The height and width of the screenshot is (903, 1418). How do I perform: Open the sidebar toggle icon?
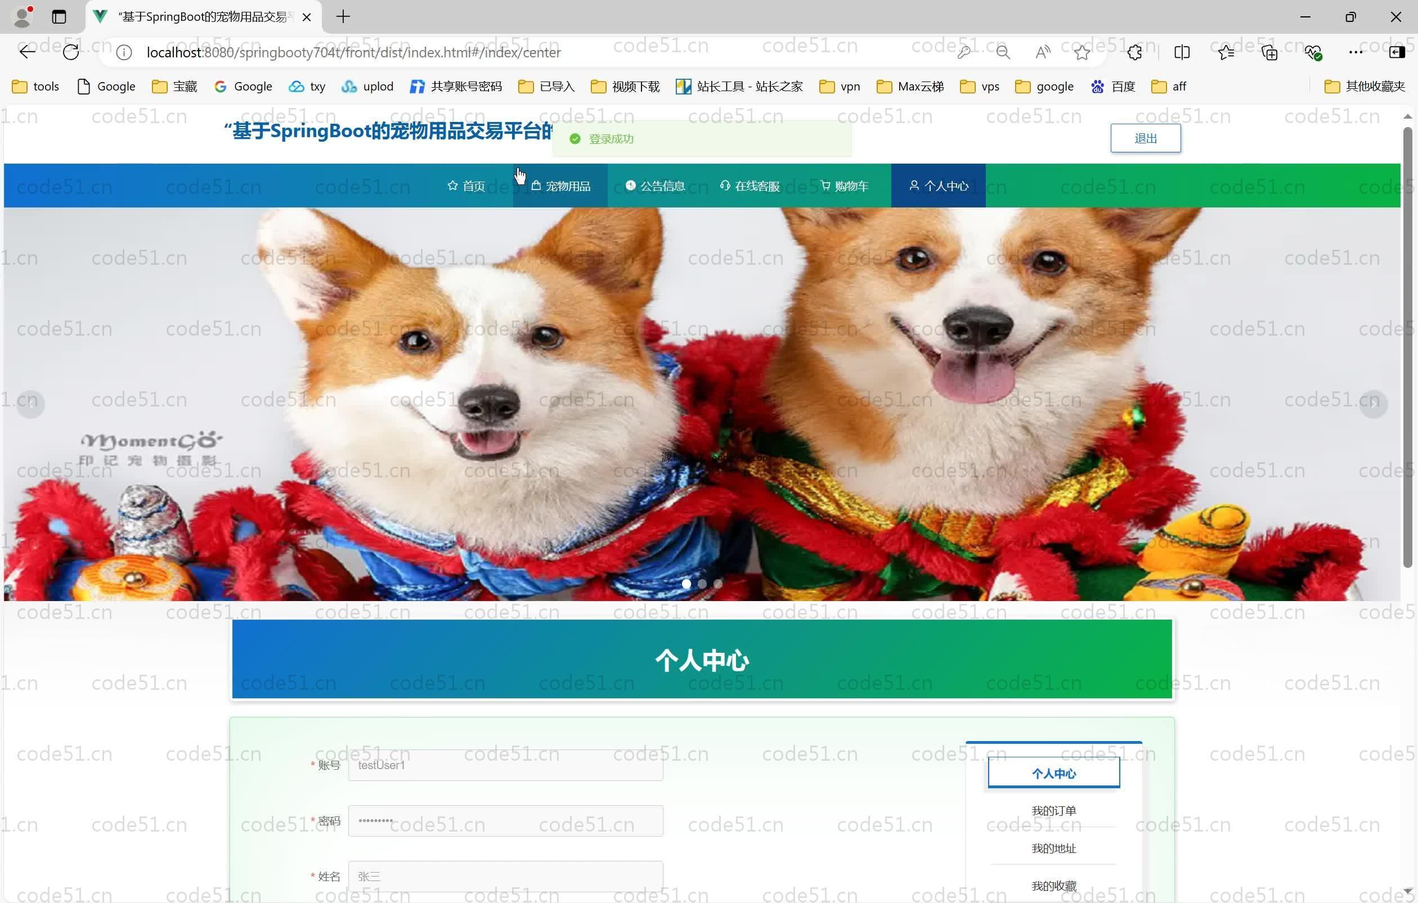pos(1397,52)
